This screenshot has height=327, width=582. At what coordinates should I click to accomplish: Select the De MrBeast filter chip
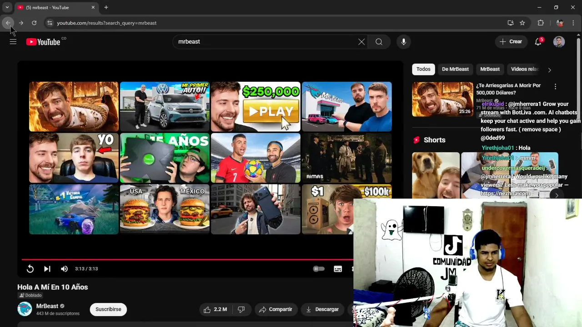pos(455,69)
